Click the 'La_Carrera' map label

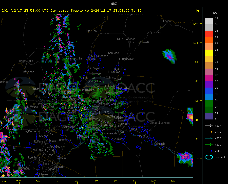[31, 131]
